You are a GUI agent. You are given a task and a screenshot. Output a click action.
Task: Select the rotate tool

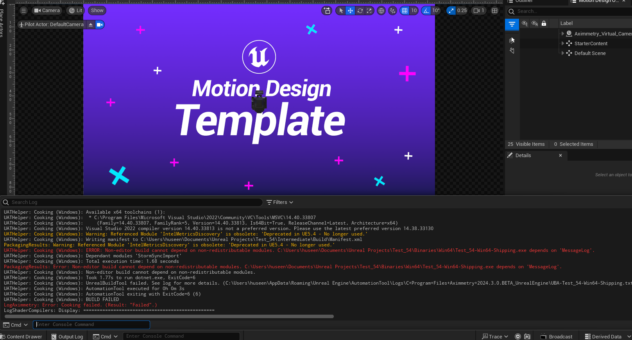[360, 11]
